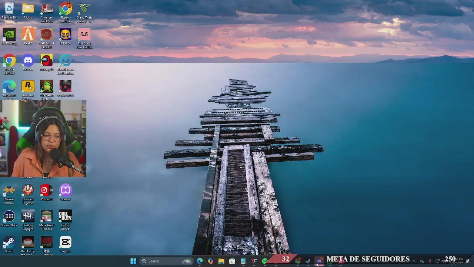Open the Stream Deck shortcut

coord(9,219)
